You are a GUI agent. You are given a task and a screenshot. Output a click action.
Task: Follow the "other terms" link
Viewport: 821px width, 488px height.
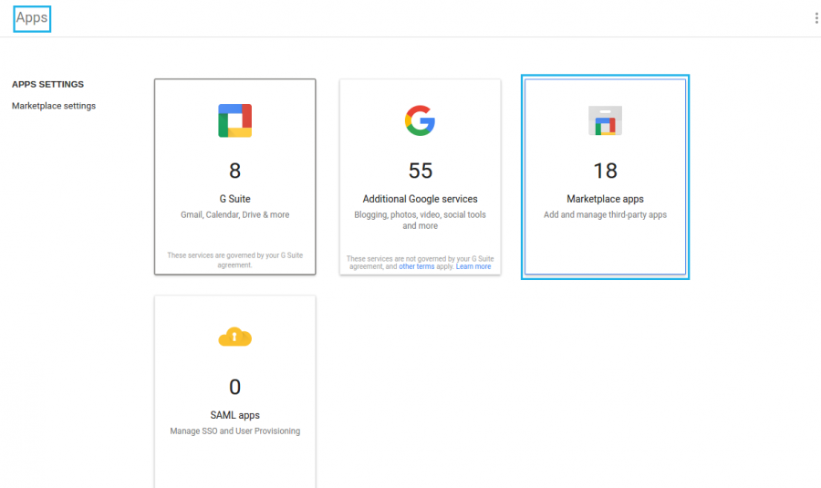coord(417,266)
